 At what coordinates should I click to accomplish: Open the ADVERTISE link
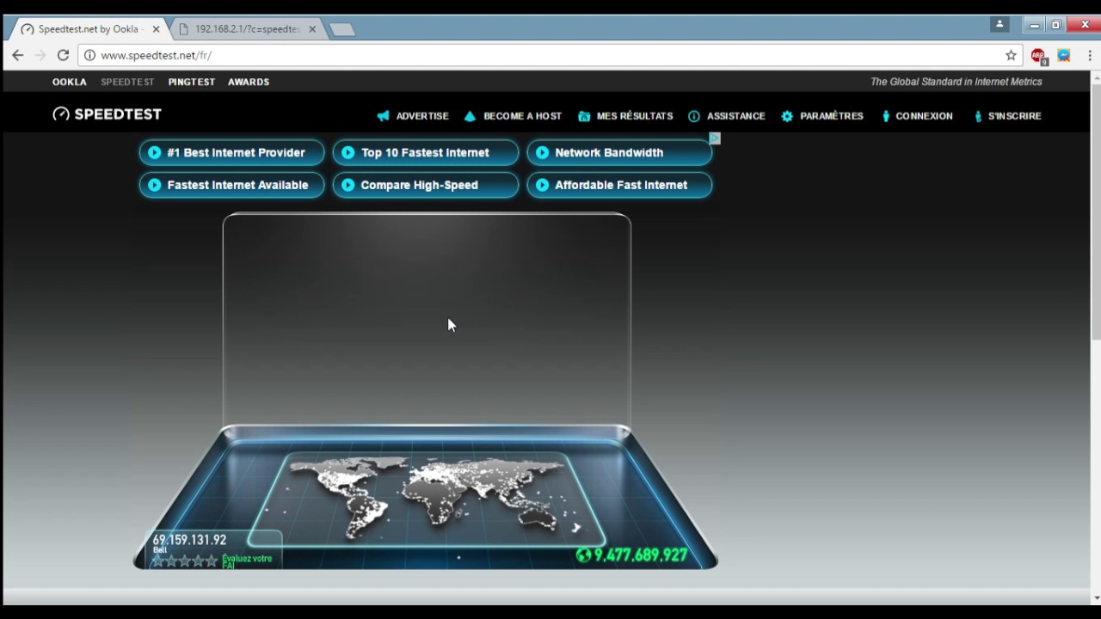pos(422,116)
